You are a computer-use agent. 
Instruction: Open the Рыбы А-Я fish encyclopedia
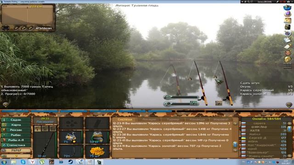(16, 140)
